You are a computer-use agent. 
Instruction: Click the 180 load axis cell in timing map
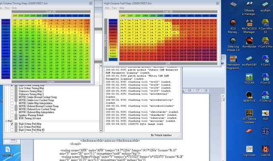[15, 16]
